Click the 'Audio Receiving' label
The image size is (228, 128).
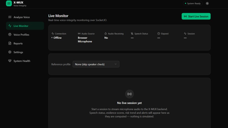116,34
